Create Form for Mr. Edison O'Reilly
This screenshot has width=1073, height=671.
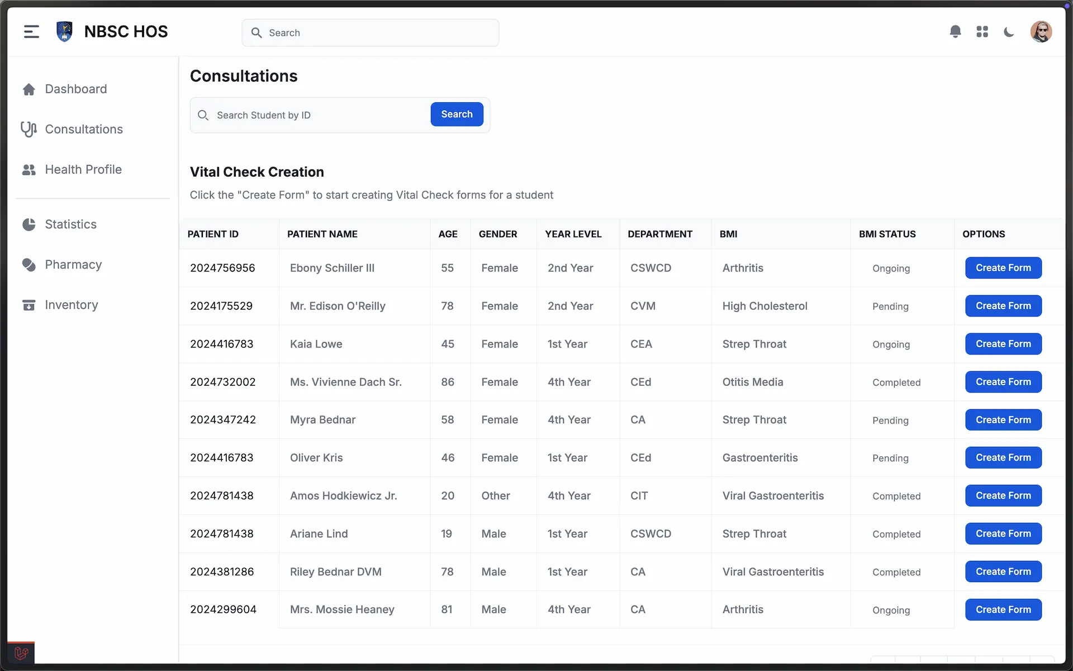(1003, 306)
